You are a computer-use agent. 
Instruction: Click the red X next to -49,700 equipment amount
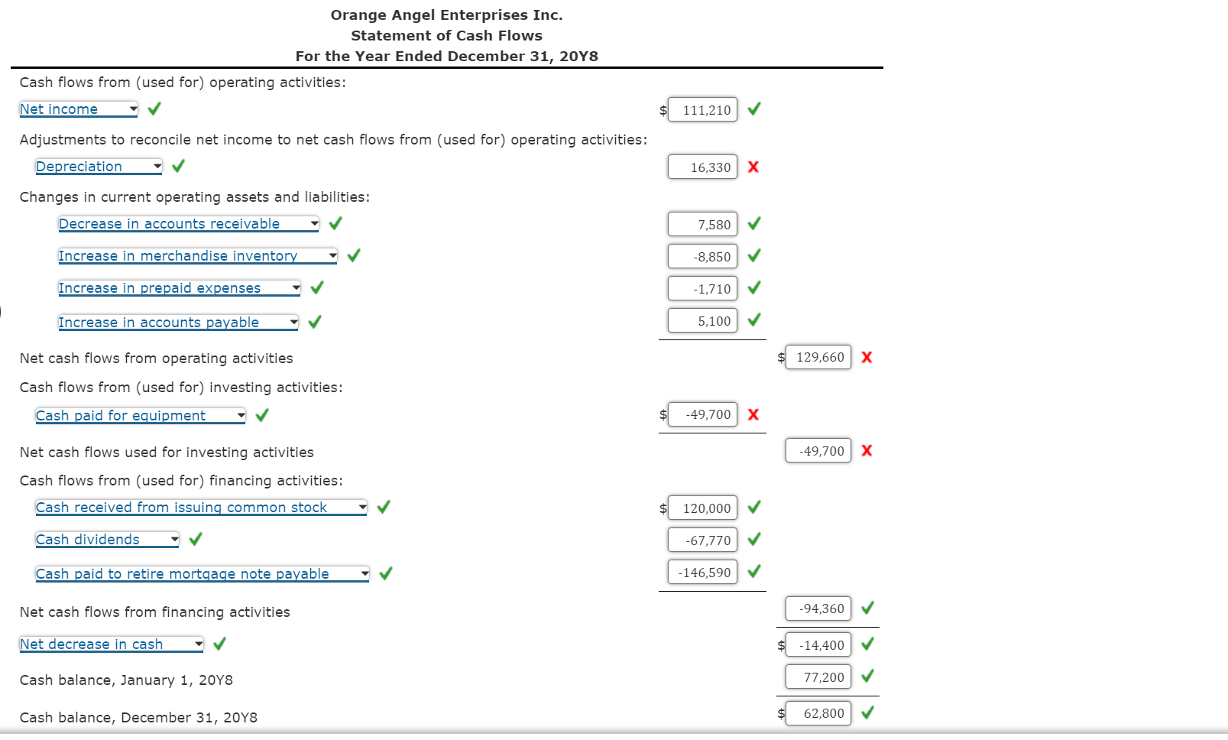click(x=753, y=415)
